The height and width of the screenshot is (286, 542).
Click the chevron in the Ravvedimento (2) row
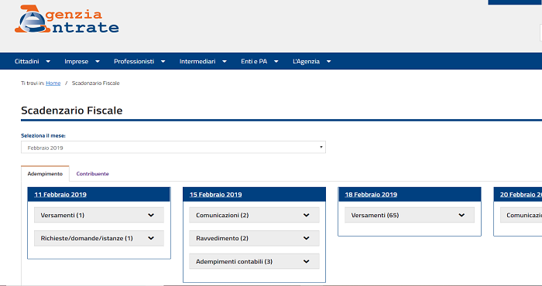click(x=307, y=238)
